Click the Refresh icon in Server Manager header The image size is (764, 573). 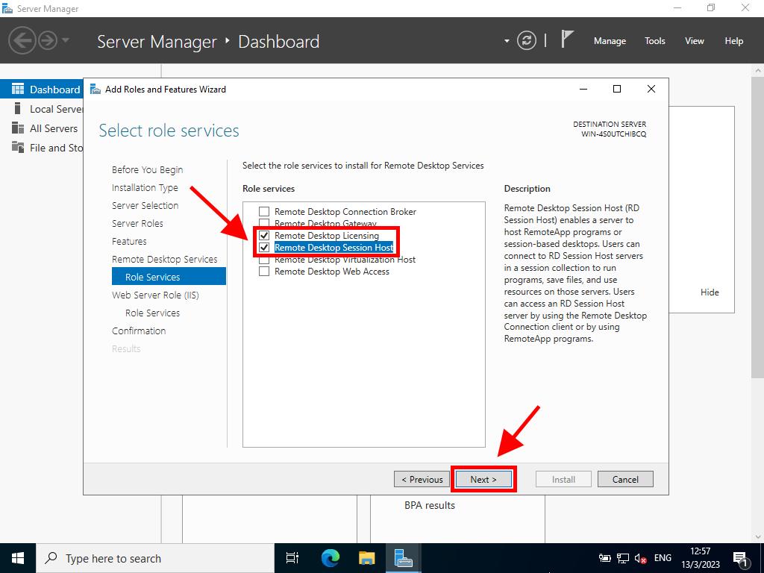[x=526, y=40]
